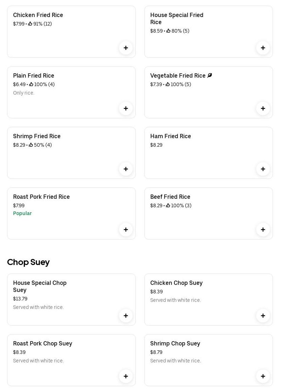Add Ham Fried Rice using plus button
Viewport: 285px width, 389px height.
tap(263, 169)
